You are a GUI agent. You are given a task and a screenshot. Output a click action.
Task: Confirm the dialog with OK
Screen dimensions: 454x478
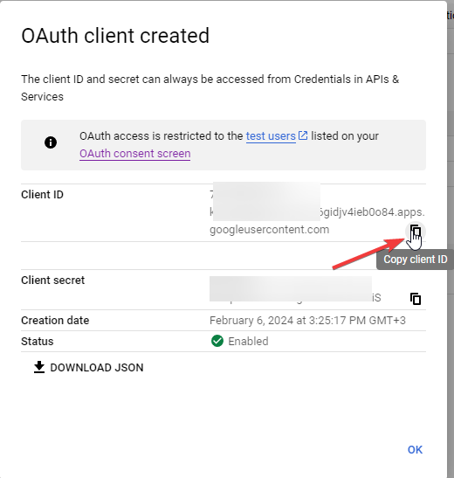pos(415,450)
